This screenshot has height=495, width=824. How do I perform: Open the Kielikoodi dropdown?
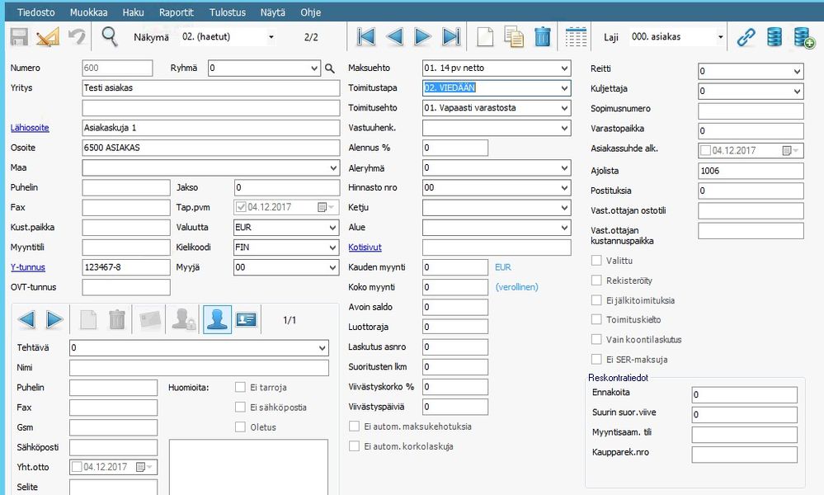pos(332,247)
